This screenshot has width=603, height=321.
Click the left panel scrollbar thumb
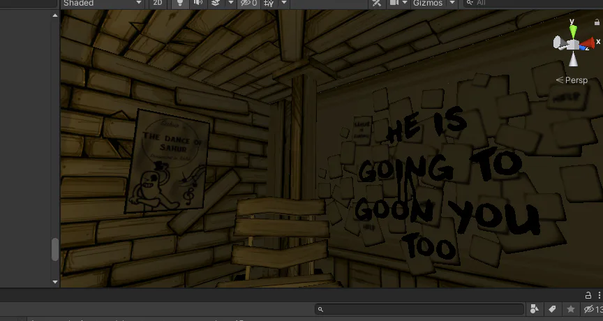[x=55, y=249]
